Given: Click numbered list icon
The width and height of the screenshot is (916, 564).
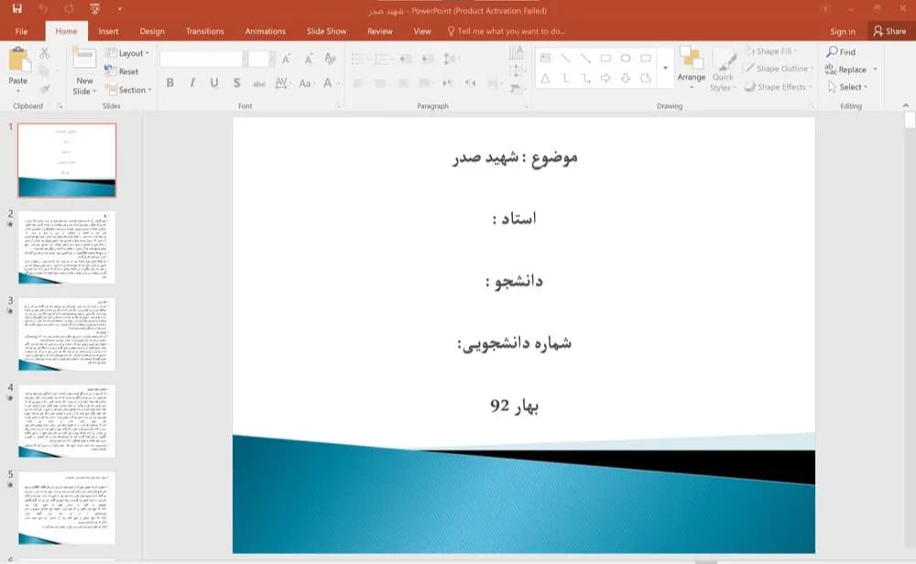Looking at the screenshot, I should coord(382,59).
